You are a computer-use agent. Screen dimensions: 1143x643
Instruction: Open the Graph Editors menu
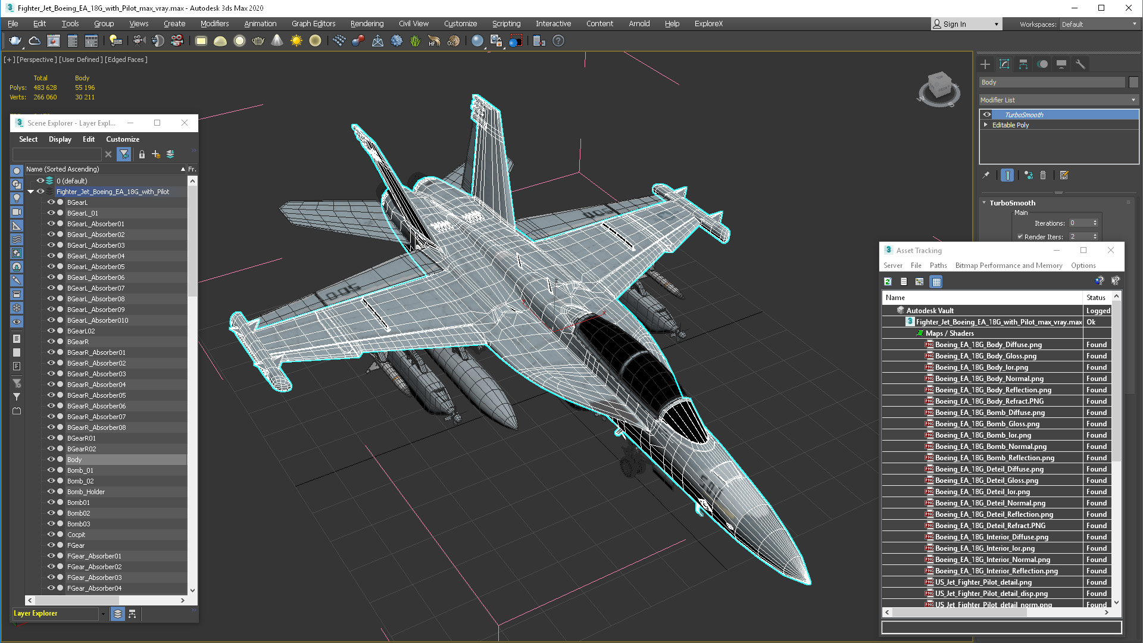[313, 24]
